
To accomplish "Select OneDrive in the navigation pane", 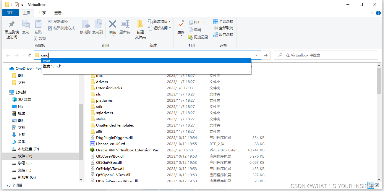I will tap(25, 68).
